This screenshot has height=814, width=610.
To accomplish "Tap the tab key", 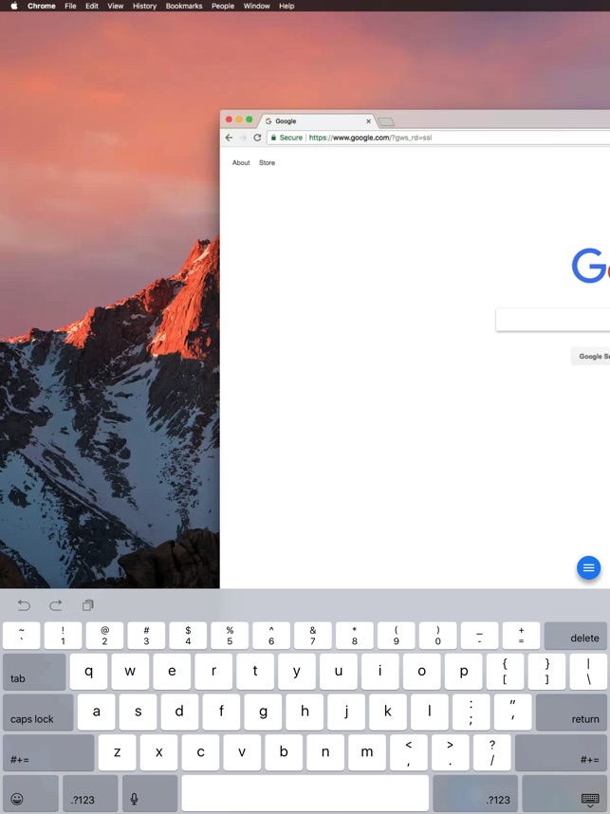I will [x=34, y=672].
